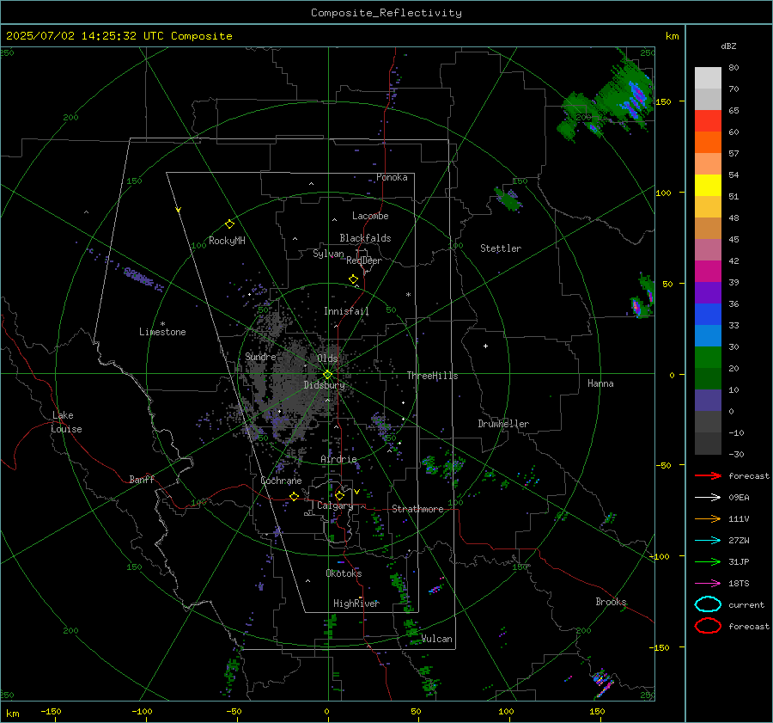The height and width of the screenshot is (723, 773).
Task: Click the Strathmore label
Action: point(417,509)
